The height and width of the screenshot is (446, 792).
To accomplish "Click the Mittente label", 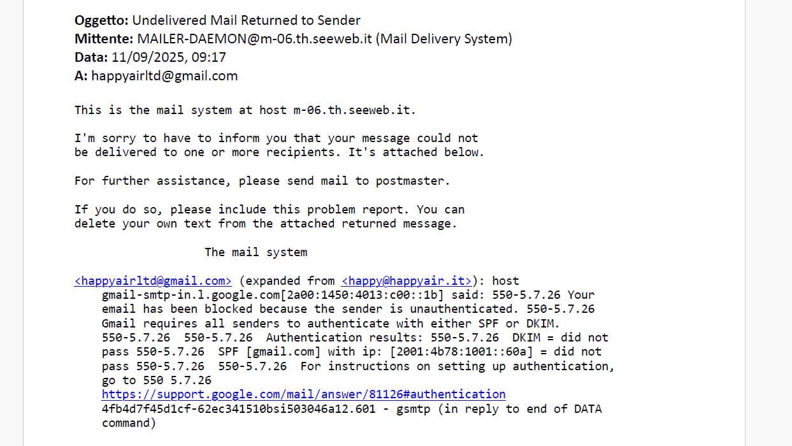I will [104, 39].
